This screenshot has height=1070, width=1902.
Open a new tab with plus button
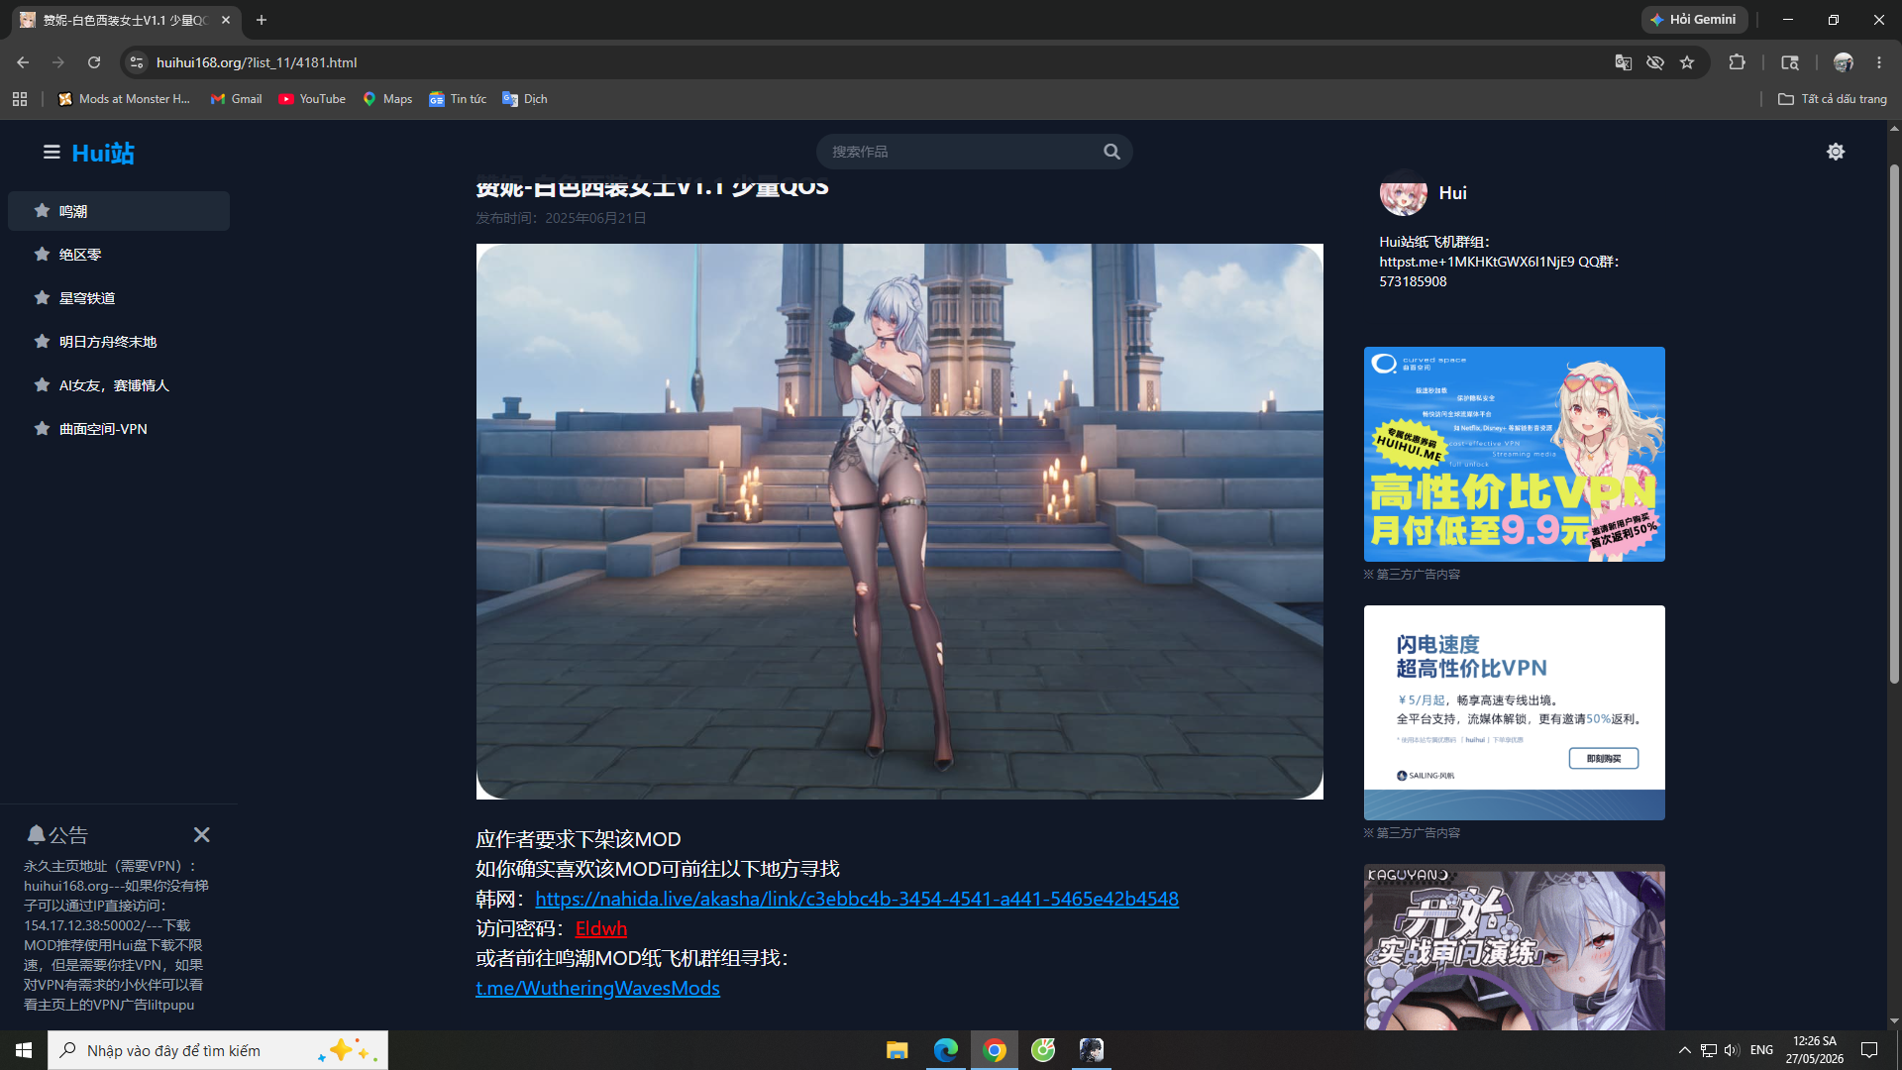click(262, 20)
